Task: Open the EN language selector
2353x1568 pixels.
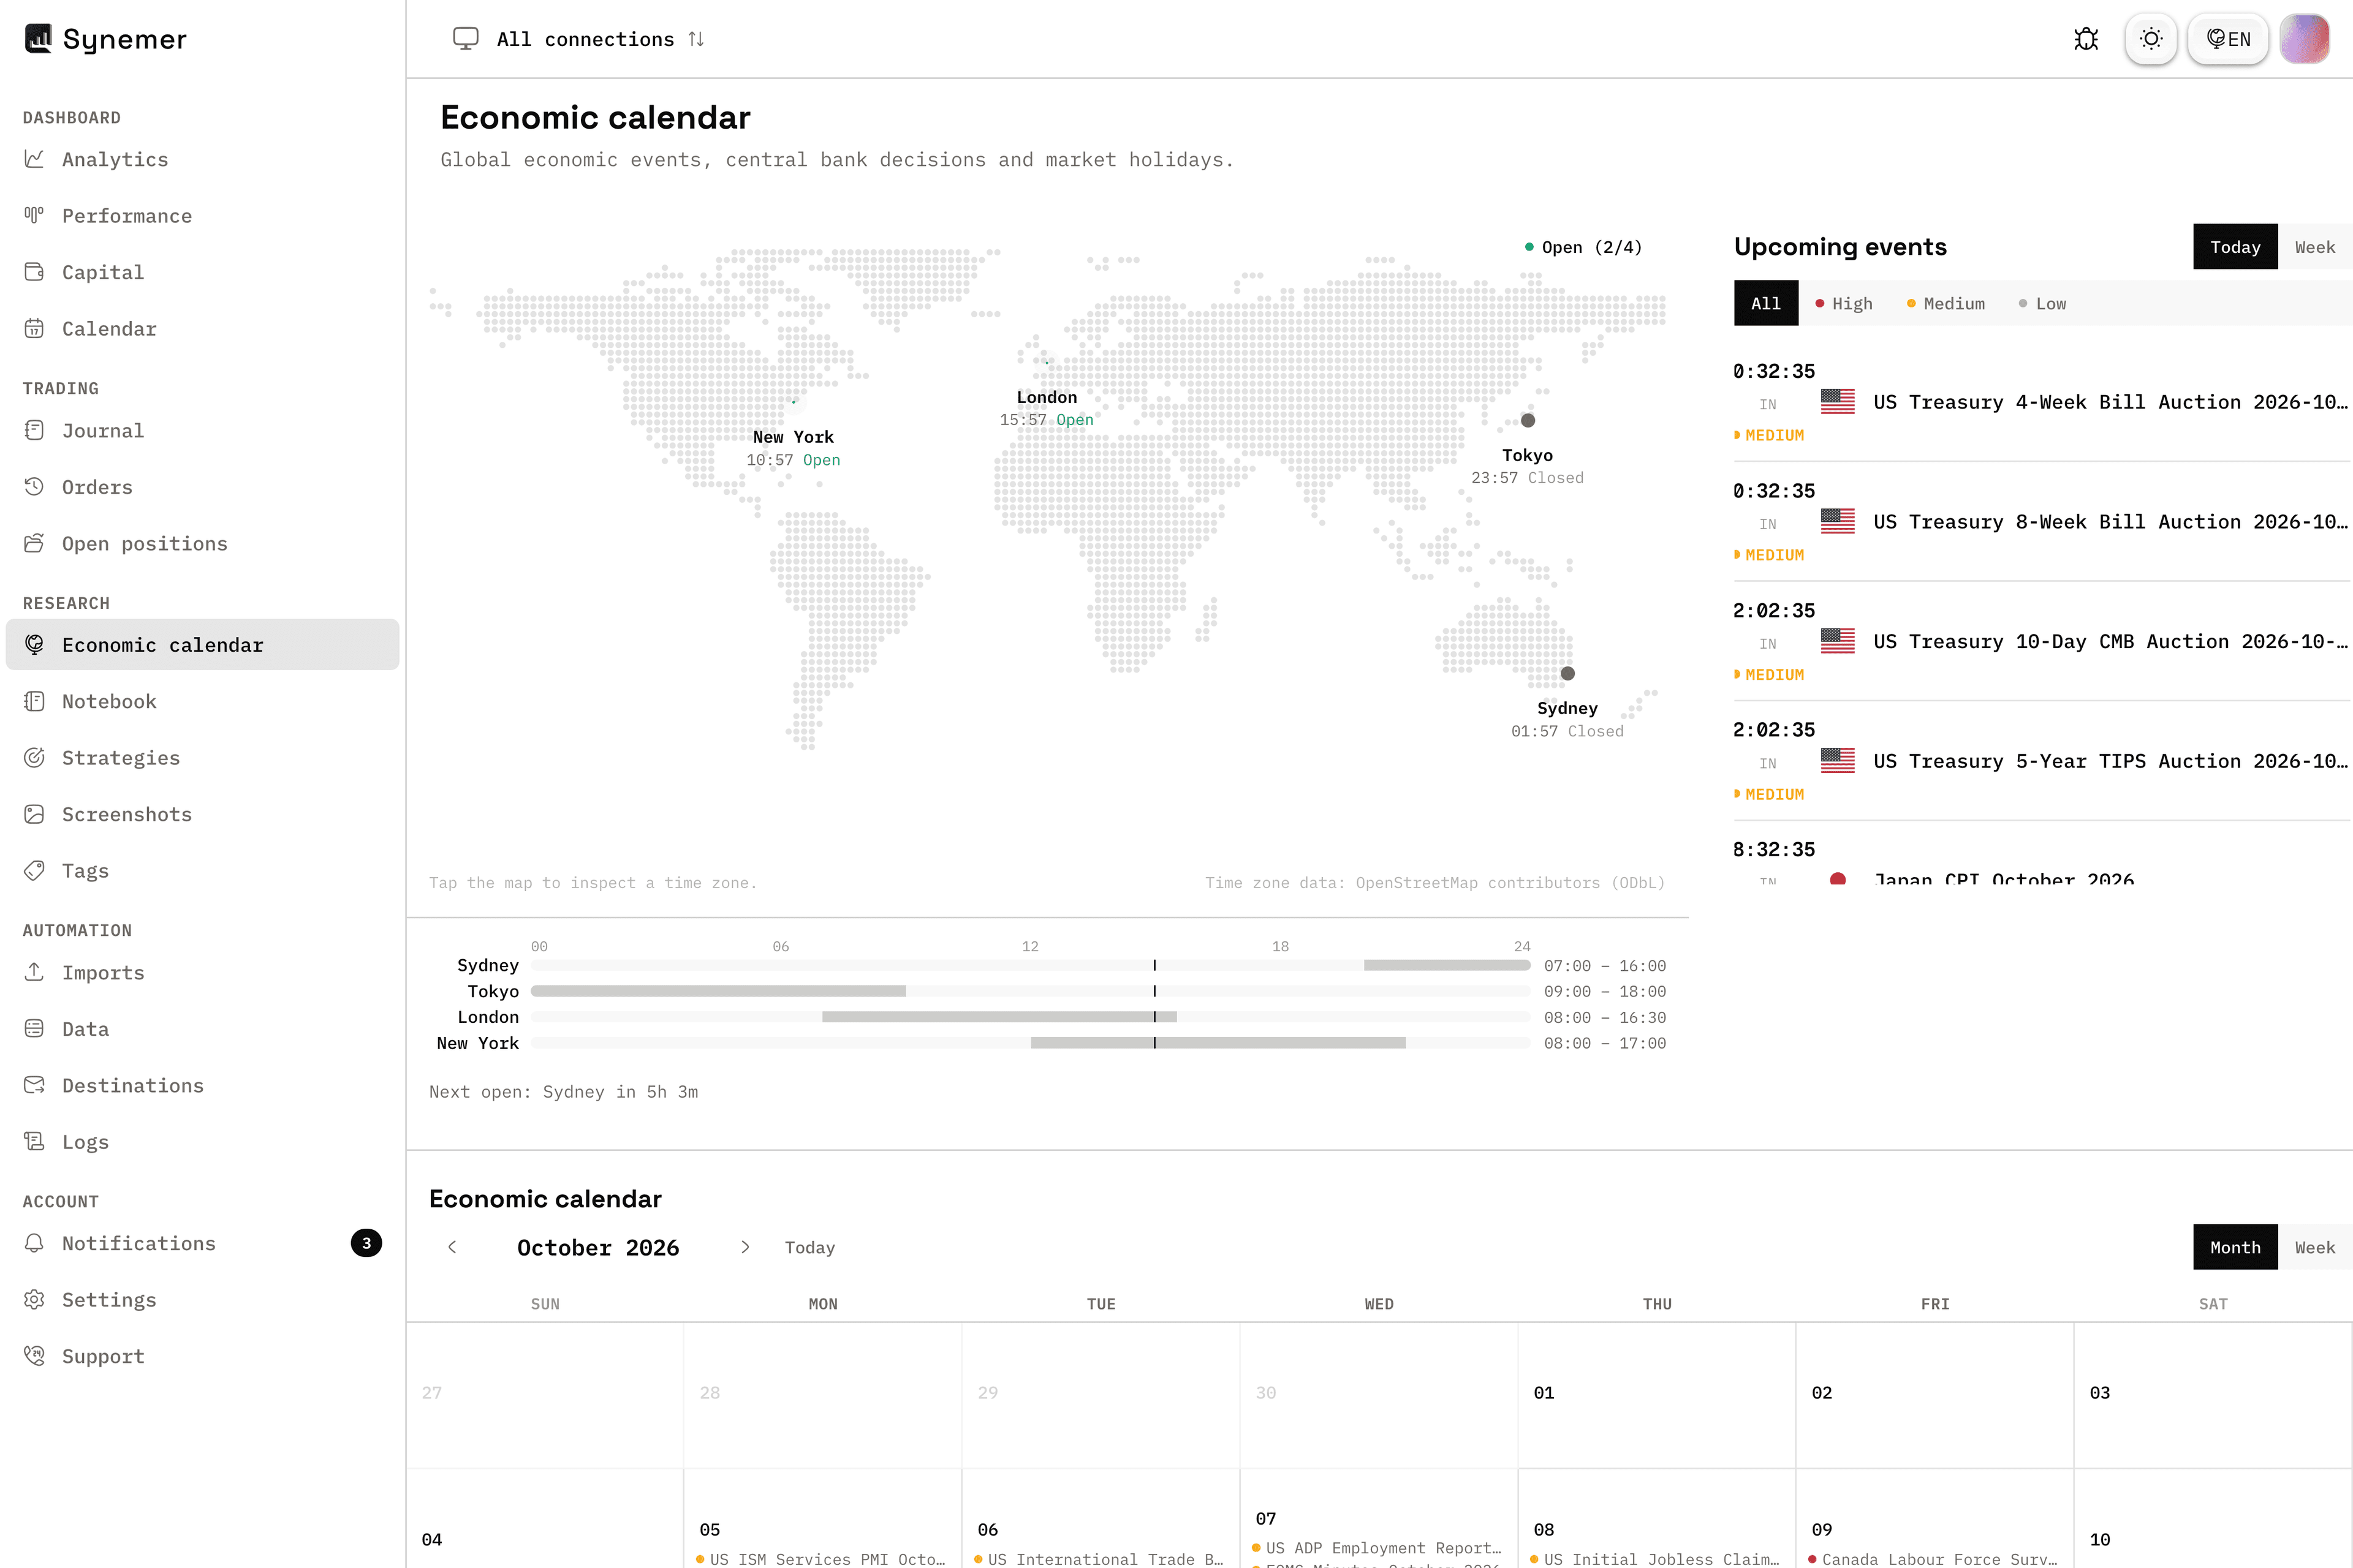Action: point(2228,39)
